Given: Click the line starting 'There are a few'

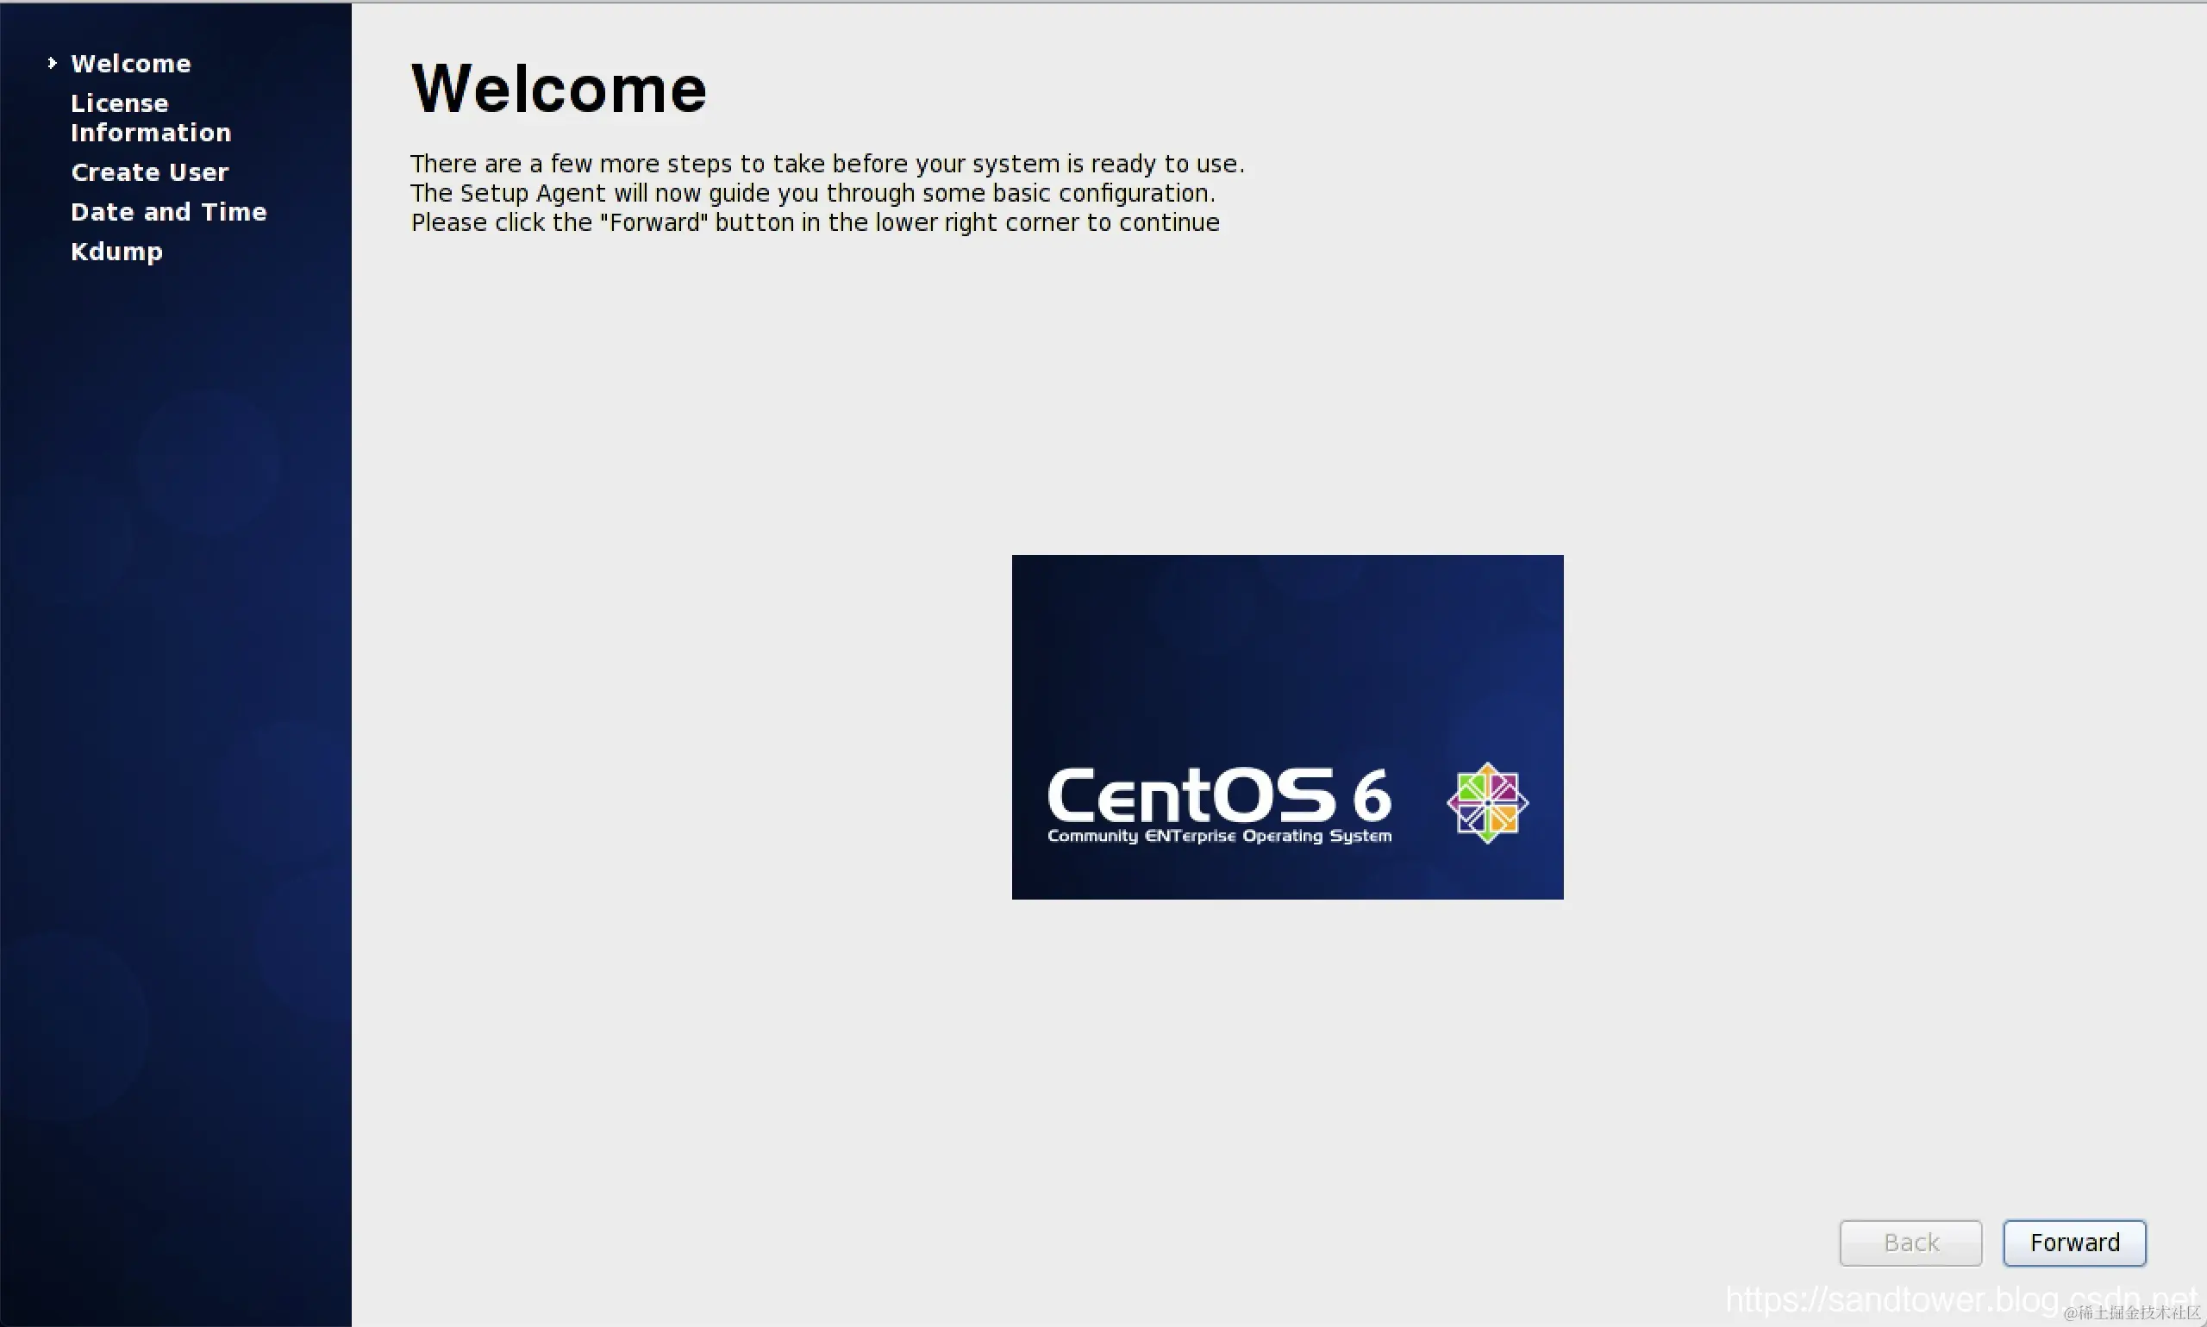Looking at the screenshot, I should click(827, 164).
